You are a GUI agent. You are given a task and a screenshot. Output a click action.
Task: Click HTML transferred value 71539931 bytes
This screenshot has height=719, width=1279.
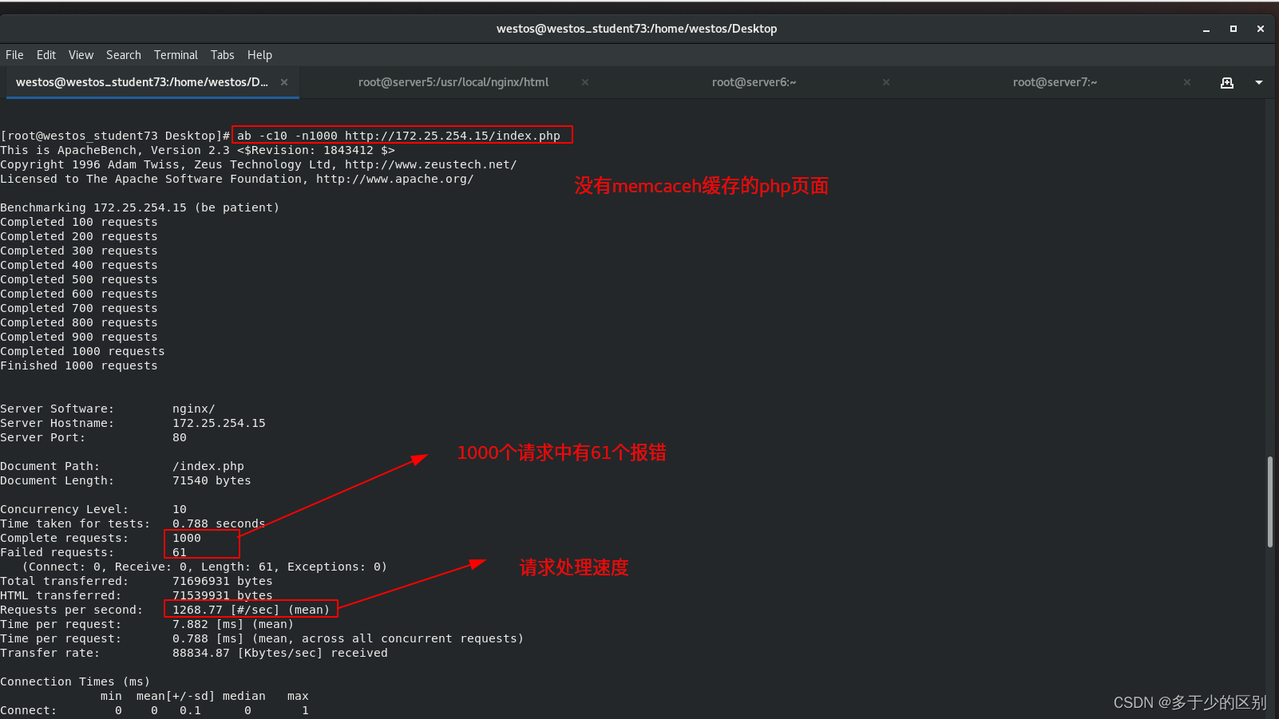(x=223, y=595)
